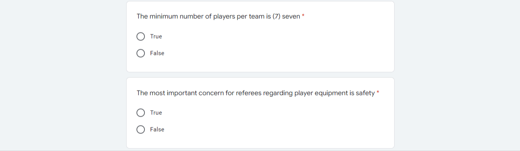Click the minimum number of players question text
Viewport: 520px width, 151px height.
218,17
